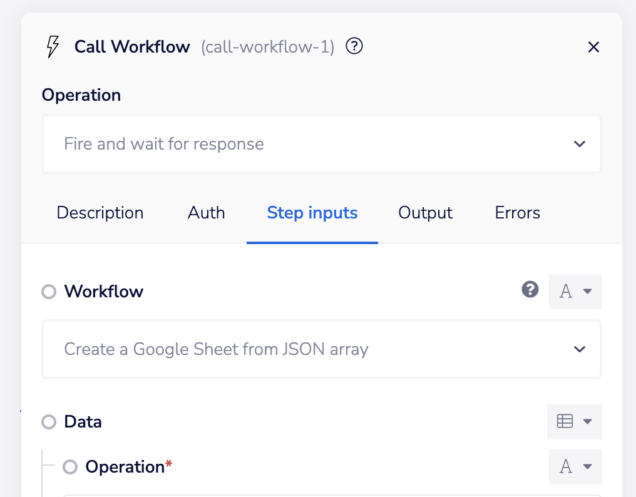Toggle the required Operation circle connector

(x=70, y=467)
